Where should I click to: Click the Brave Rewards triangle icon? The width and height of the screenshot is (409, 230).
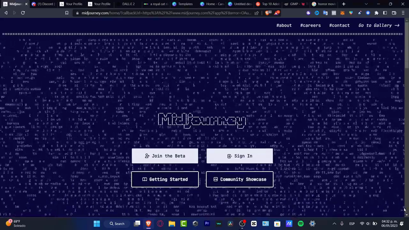[277, 13]
